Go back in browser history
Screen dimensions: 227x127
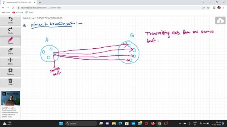pyautogui.click(x=3, y=8)
